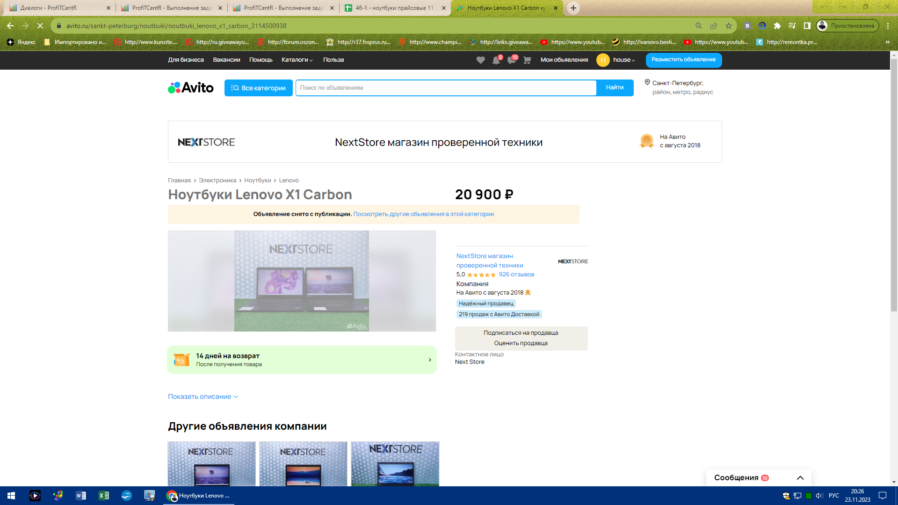
Task: Open the 926 отзывов link
Action: 515,274
